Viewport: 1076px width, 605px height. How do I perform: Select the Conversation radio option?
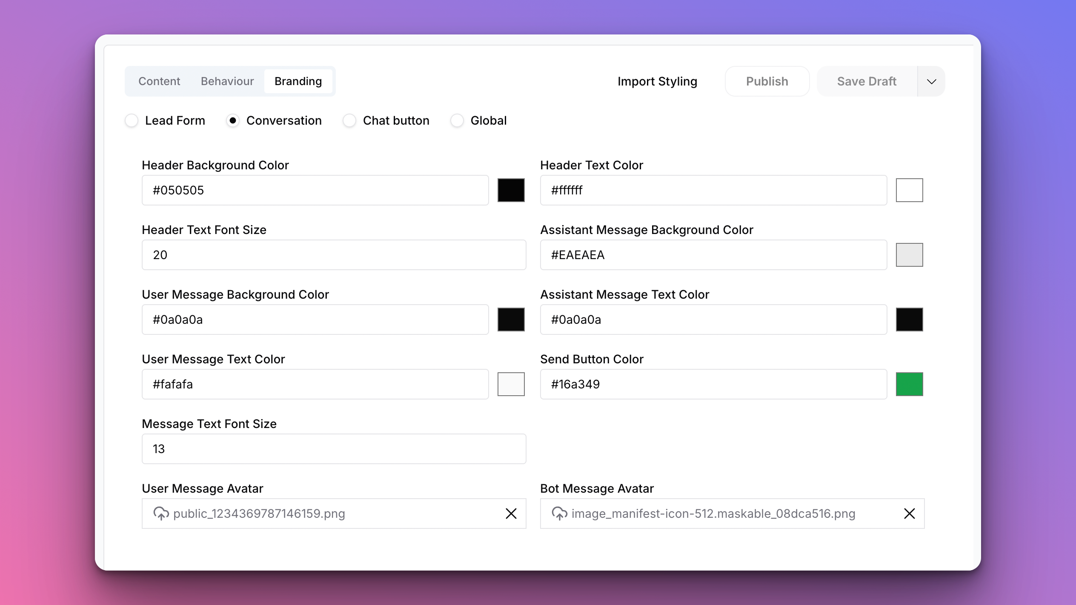coord(233,120)
